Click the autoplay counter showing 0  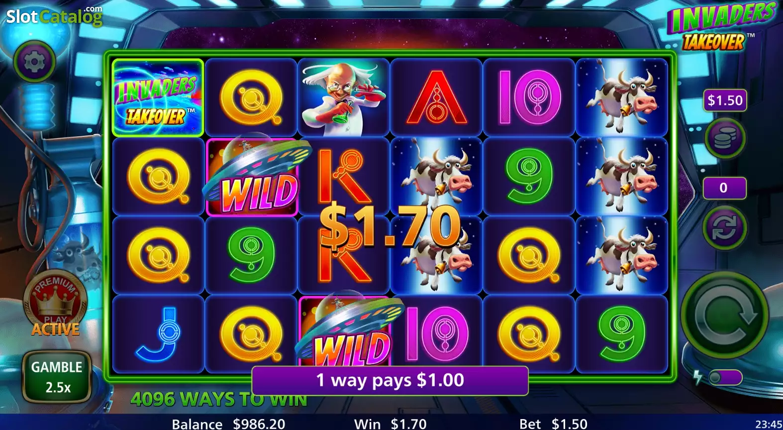tap(724, 188)
